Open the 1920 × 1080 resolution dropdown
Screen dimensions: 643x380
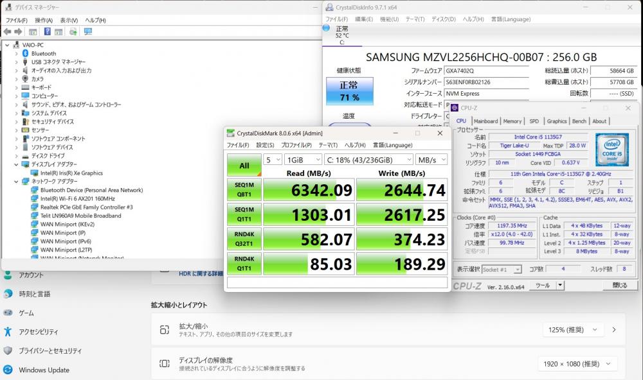point(571,364)
